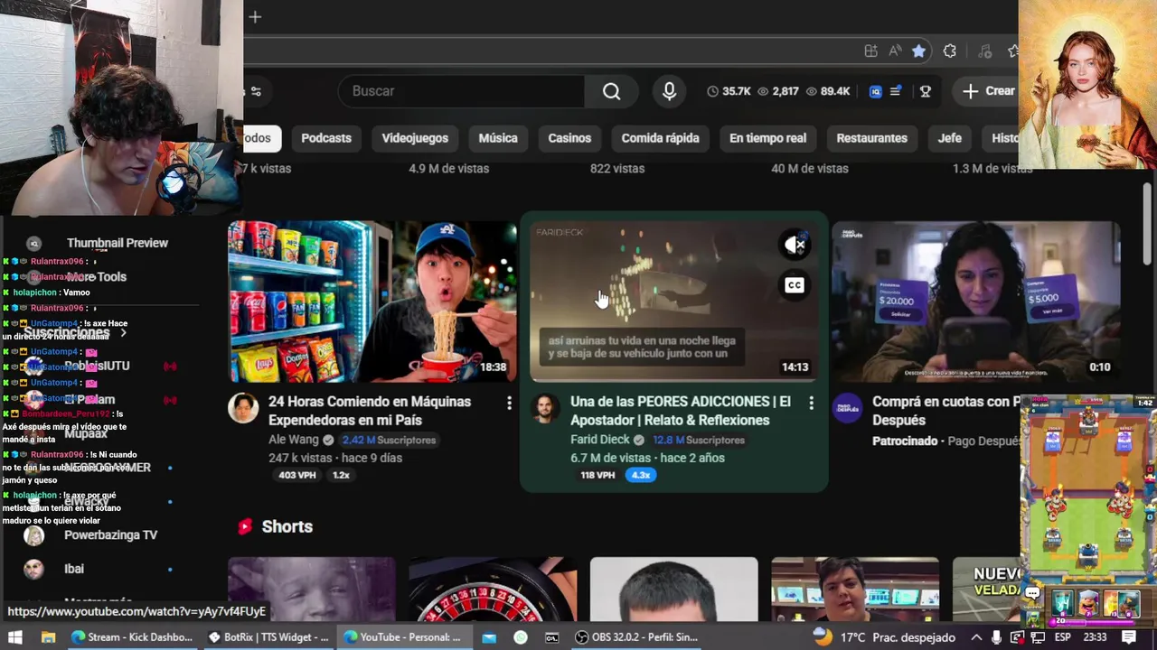Select the En tiempo real chip
This screenshot has height=650, width=1157.
[x=768, y=138]
